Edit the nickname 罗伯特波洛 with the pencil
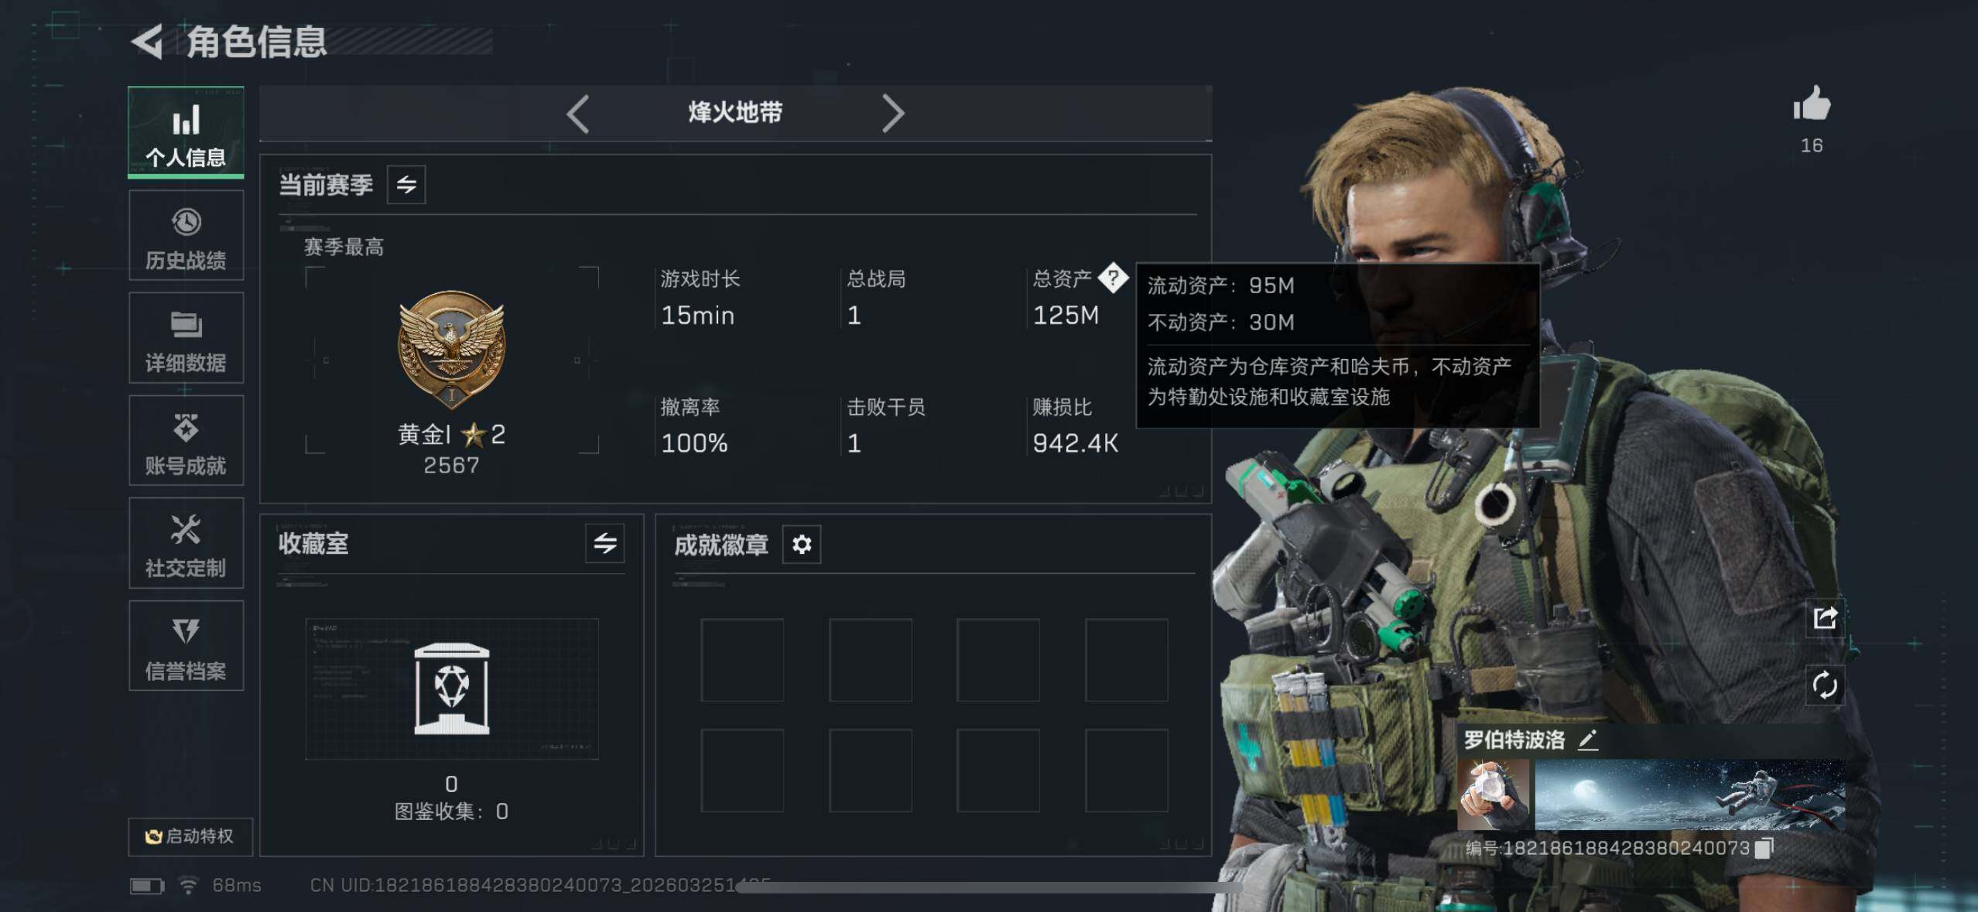The width and height of the screenshot is (1978, 912). [1588, 740]
